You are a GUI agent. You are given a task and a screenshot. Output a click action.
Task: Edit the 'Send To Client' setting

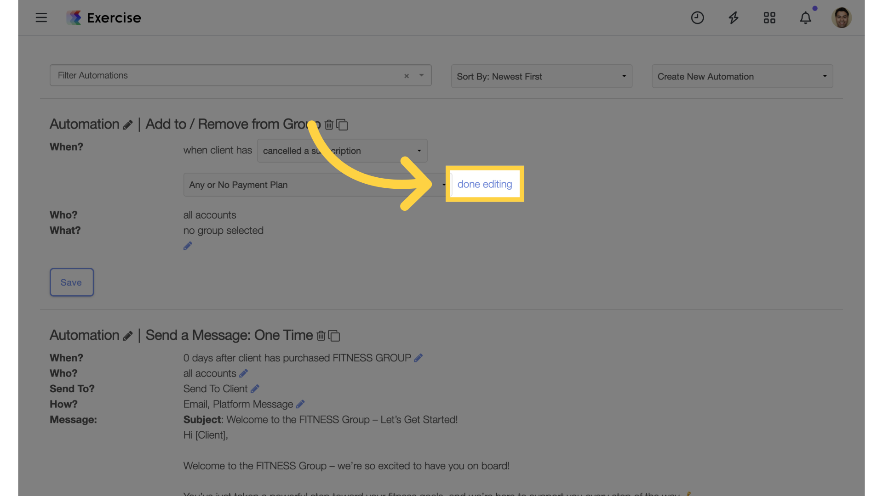255,389
